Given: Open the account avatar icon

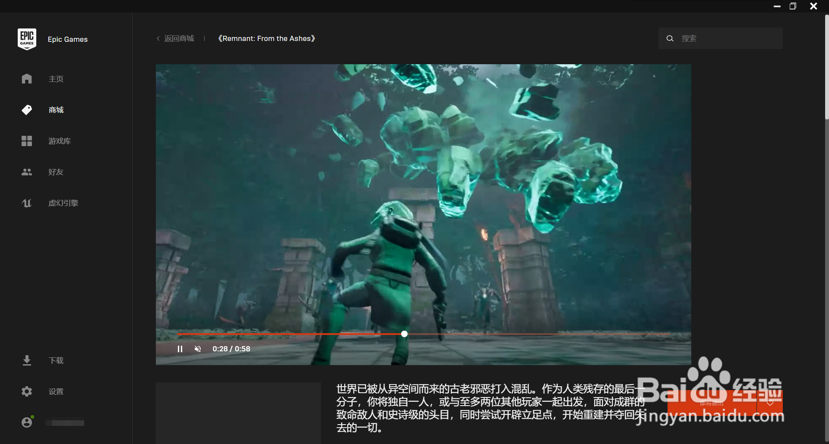Looking at the screenshot, I should coord(27,422).
